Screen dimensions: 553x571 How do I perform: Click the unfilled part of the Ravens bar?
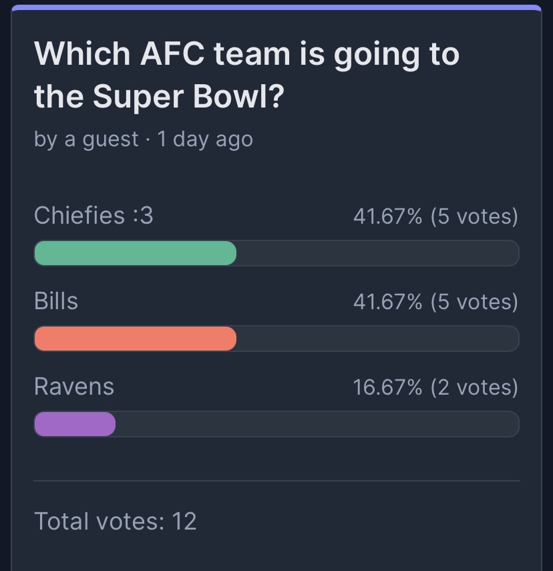317,424
